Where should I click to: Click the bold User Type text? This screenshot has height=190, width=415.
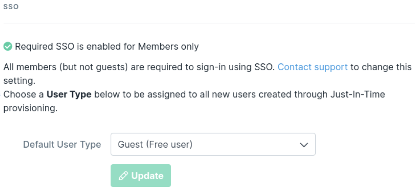[69, 94]
